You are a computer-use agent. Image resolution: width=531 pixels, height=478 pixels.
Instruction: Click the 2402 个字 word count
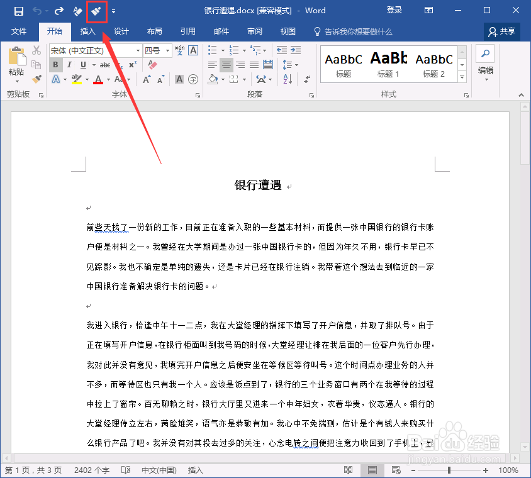[x=92, y=470]
